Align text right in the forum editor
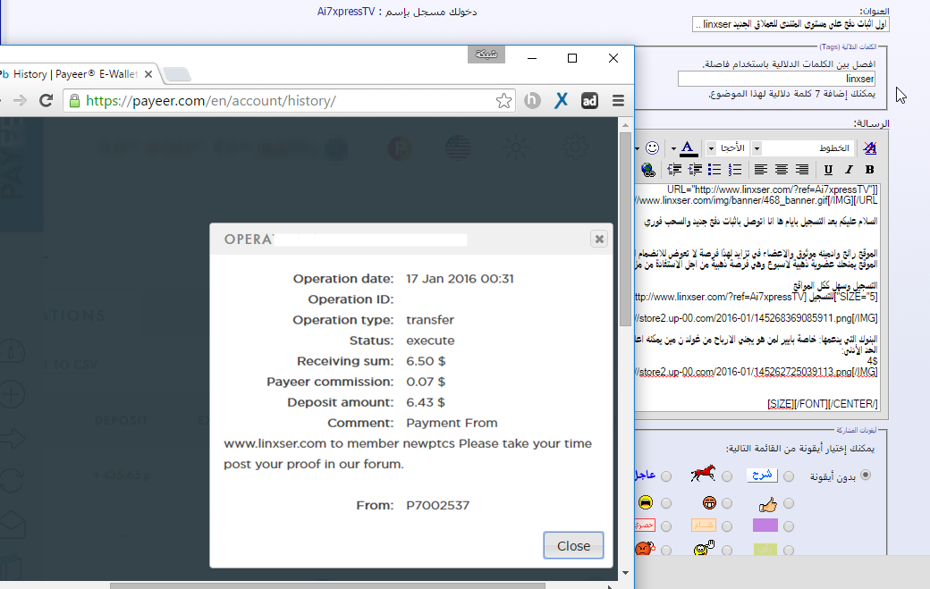This screenshot has height=589, width=930. 802,170
